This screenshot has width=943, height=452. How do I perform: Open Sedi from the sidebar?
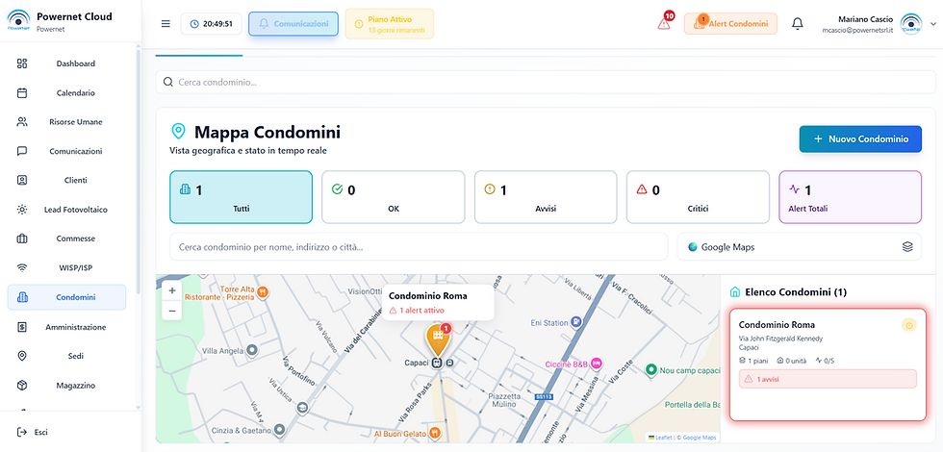[66, 356]
